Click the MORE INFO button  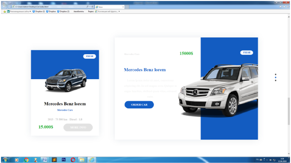tap(78, 127)
